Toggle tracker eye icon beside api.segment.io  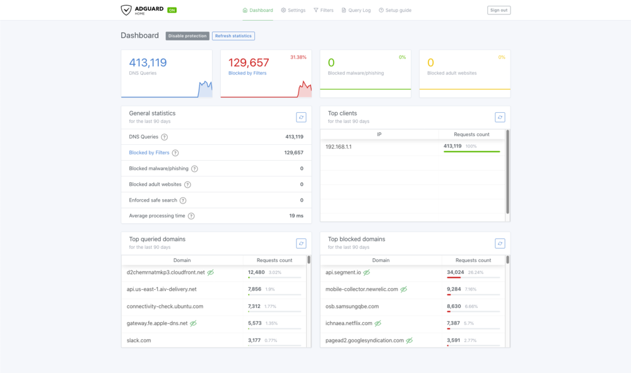pos(366,273)
